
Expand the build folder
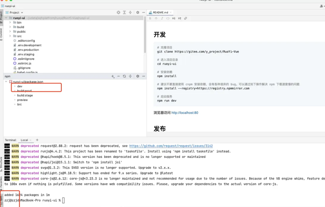tap(10, 27)
